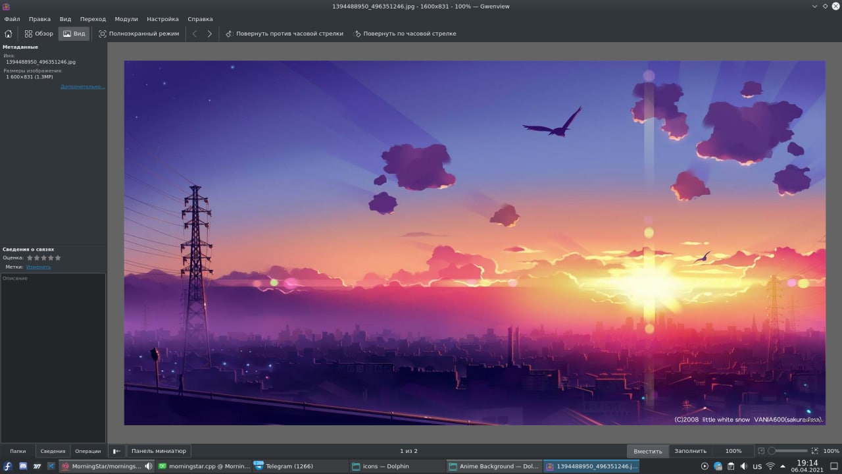The height and width of the screenshot is (474, 842).
Task: Toggle Панель миниатюр thumbnail bar
Action: pyautogui.click(x=159, y=451)
